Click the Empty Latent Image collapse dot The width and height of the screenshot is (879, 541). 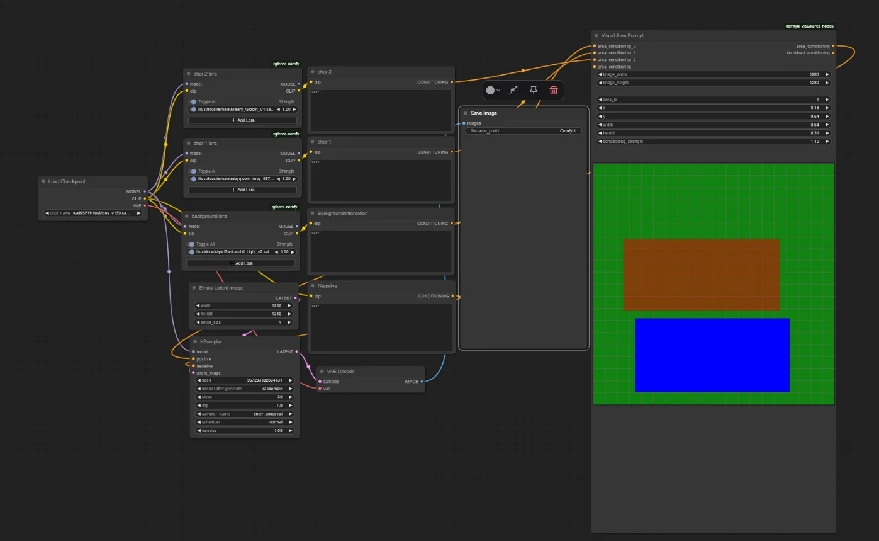193,288
